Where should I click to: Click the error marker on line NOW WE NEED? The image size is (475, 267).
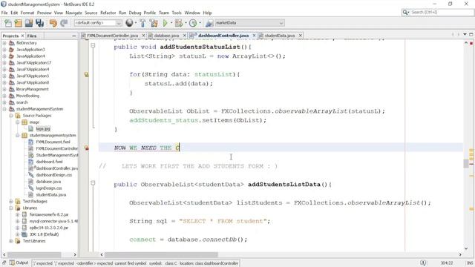tap(87, 148)
